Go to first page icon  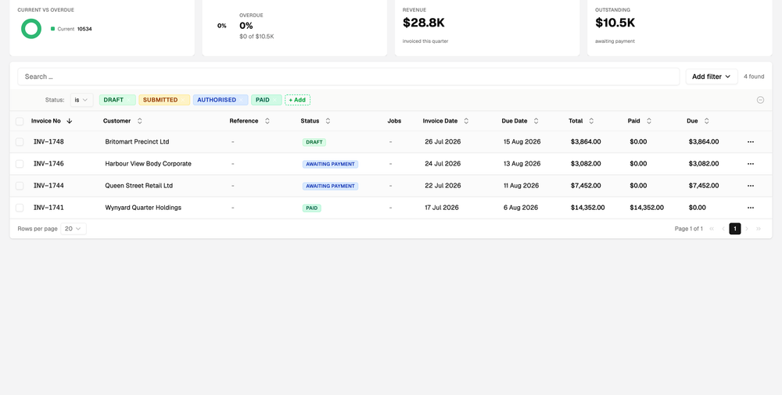tap(712, 229)
